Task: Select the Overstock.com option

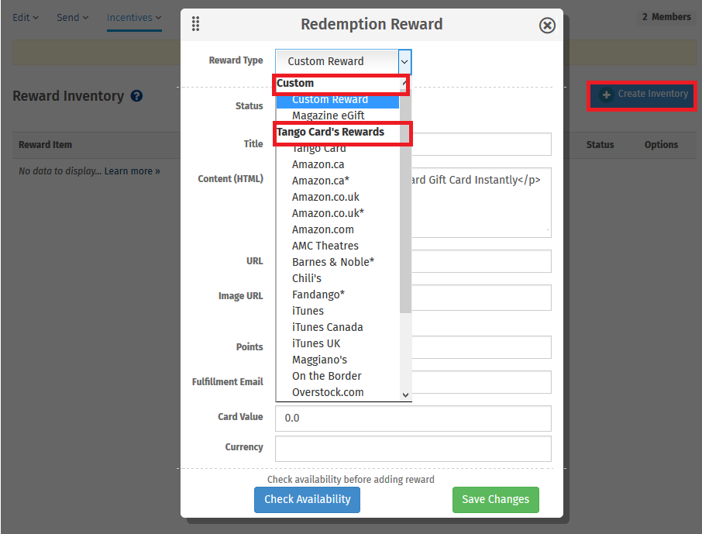Action: click(x=328, y=392)
